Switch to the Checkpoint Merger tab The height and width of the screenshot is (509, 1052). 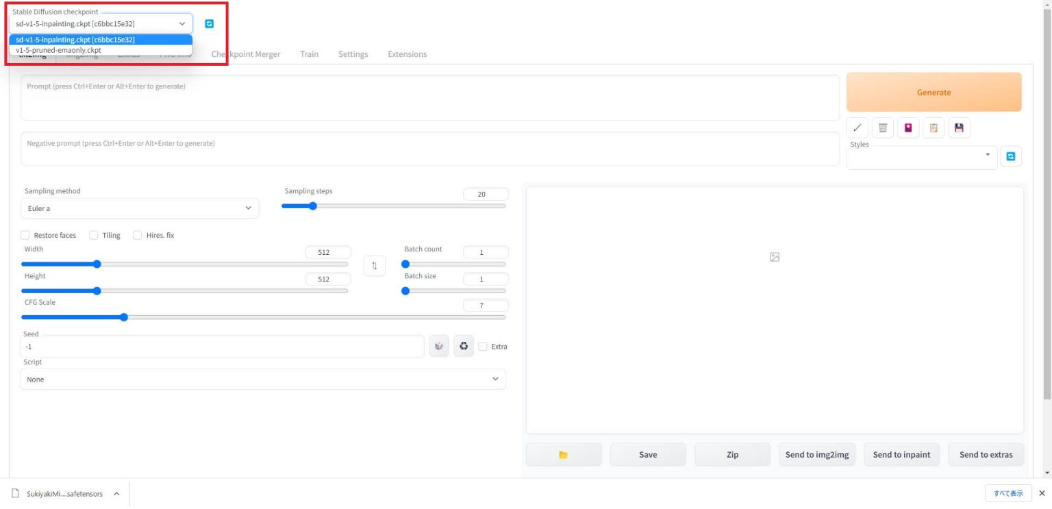pos(245,53)
